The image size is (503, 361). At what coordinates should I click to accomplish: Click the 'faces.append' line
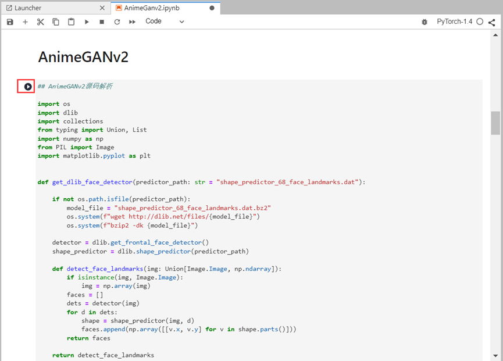[189, 329]
